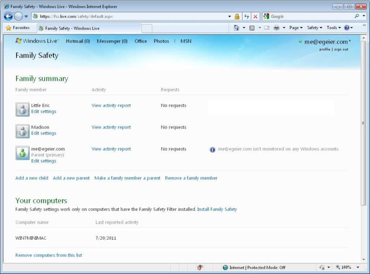This screenshot has width=370, height=274.
Task: Click the Print icon in the toolbar
Action: [x=276, y=28]
